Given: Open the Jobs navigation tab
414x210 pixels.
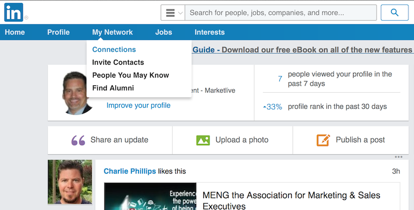Looking at the screenshot, I should pyautogui.click(x=164, y=32).
